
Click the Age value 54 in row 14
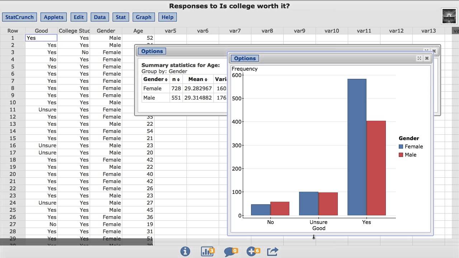tap(150, 131)
